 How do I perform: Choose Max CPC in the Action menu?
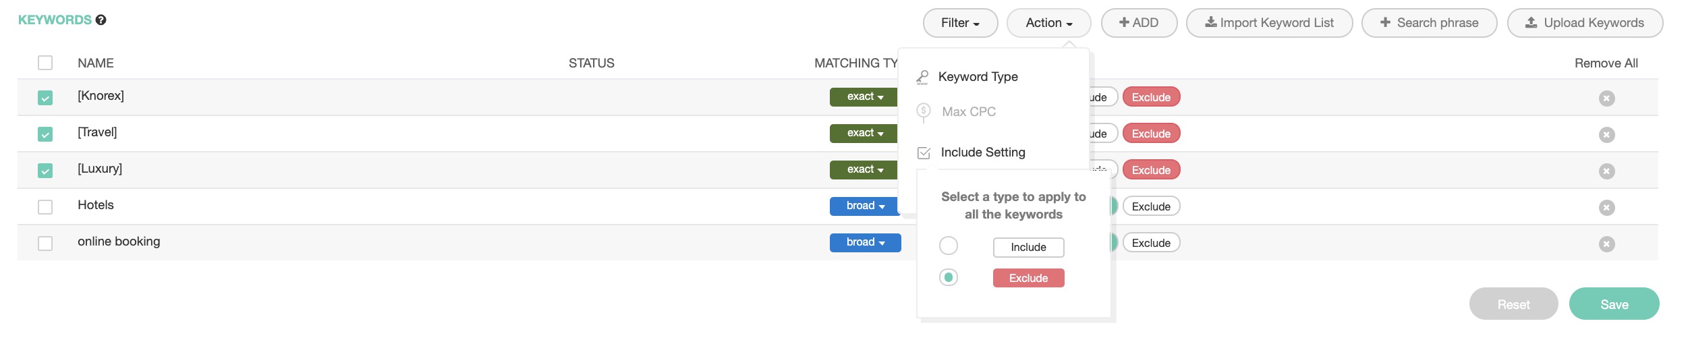[968, 112]
